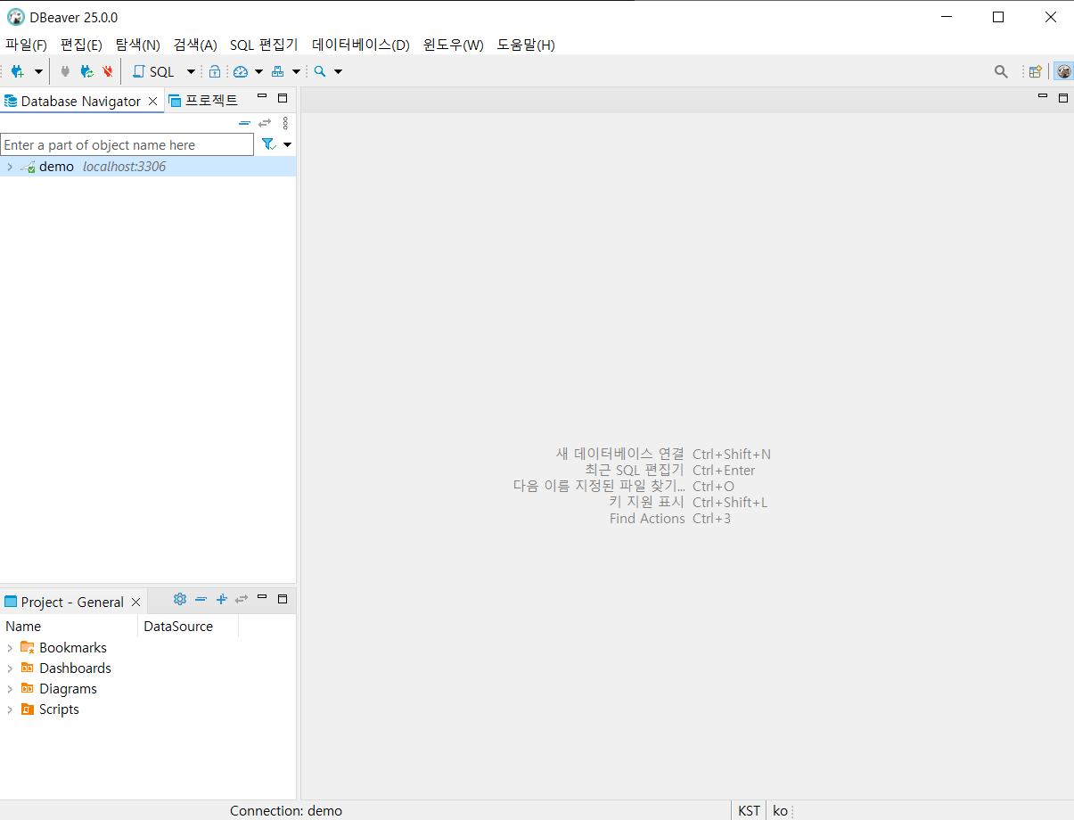Open dropdown arrow next to filter funnel
Viewport: 1074px width, 820px height.
coord(287,144)
